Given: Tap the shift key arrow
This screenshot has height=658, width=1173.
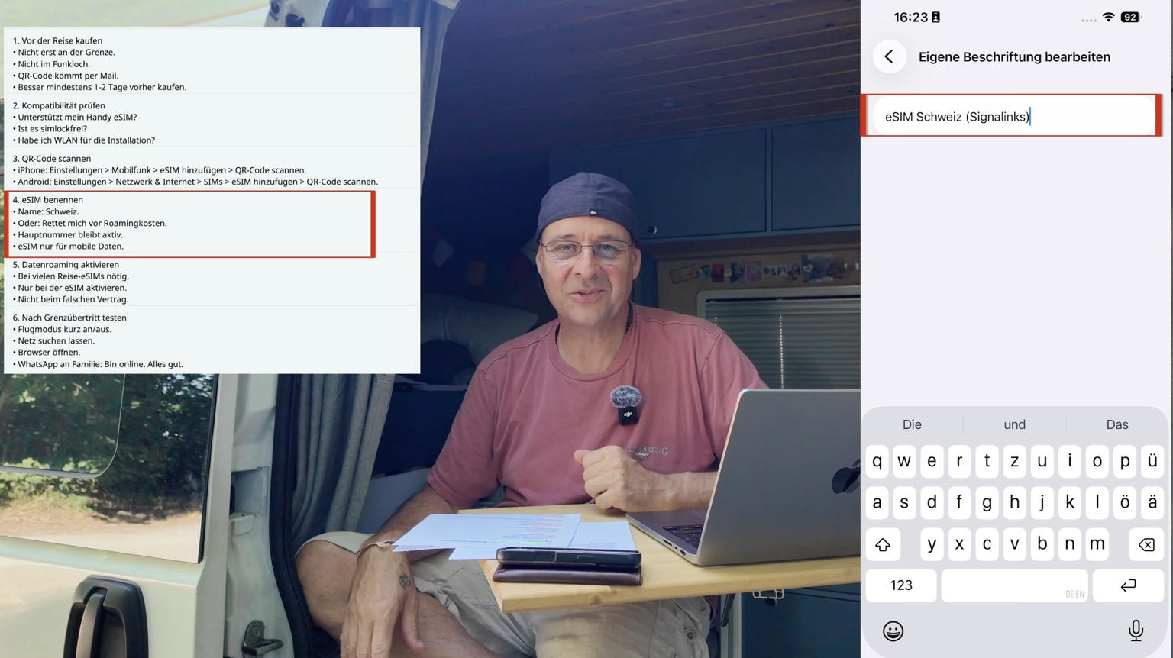Looking at the screenshot, I should click(x=883, y=544).
